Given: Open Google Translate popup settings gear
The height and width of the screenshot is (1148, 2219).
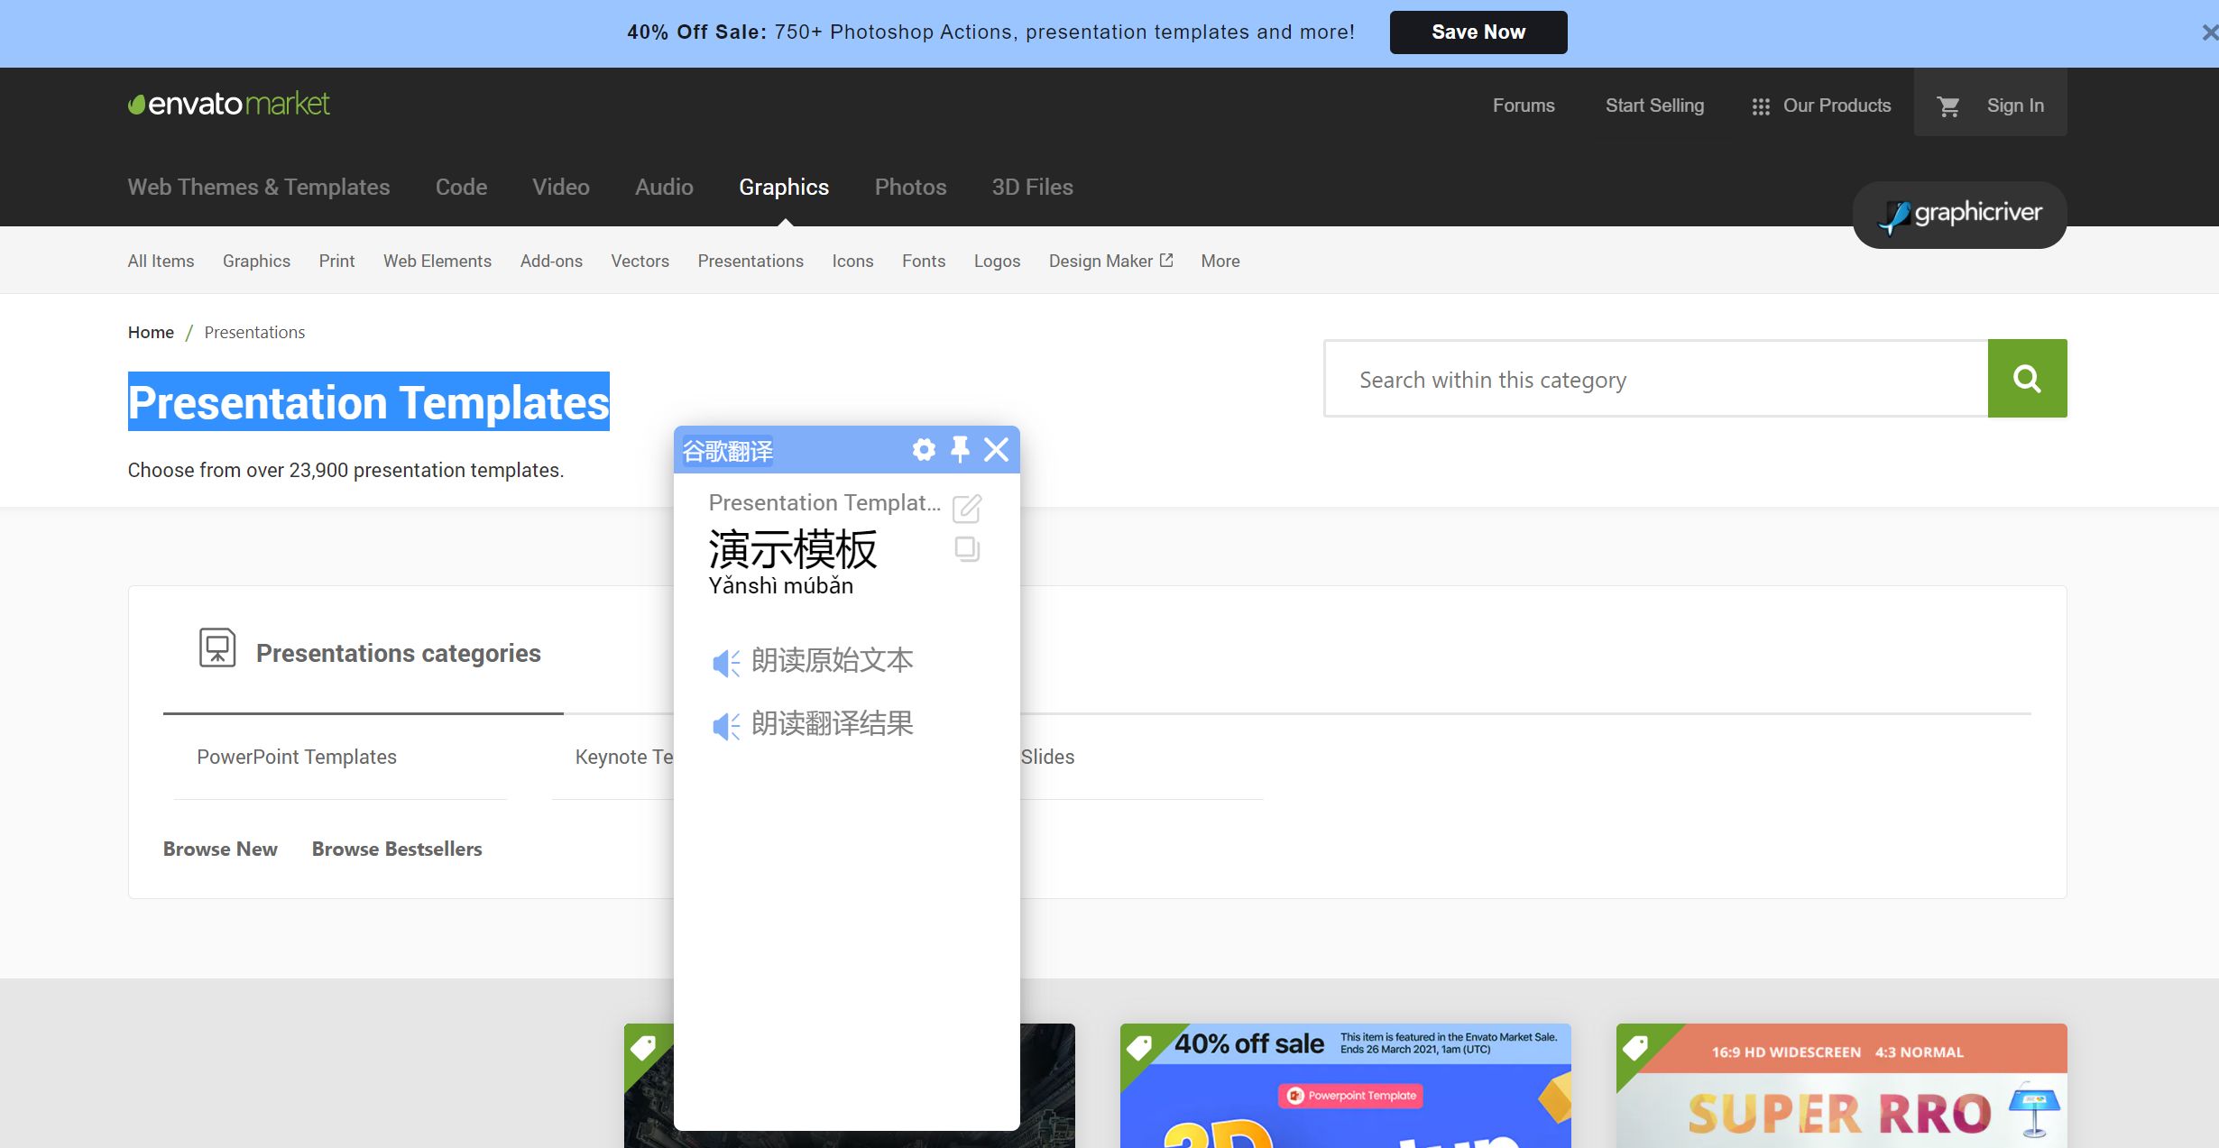Looking at the screenshot, I should [924, 449].
